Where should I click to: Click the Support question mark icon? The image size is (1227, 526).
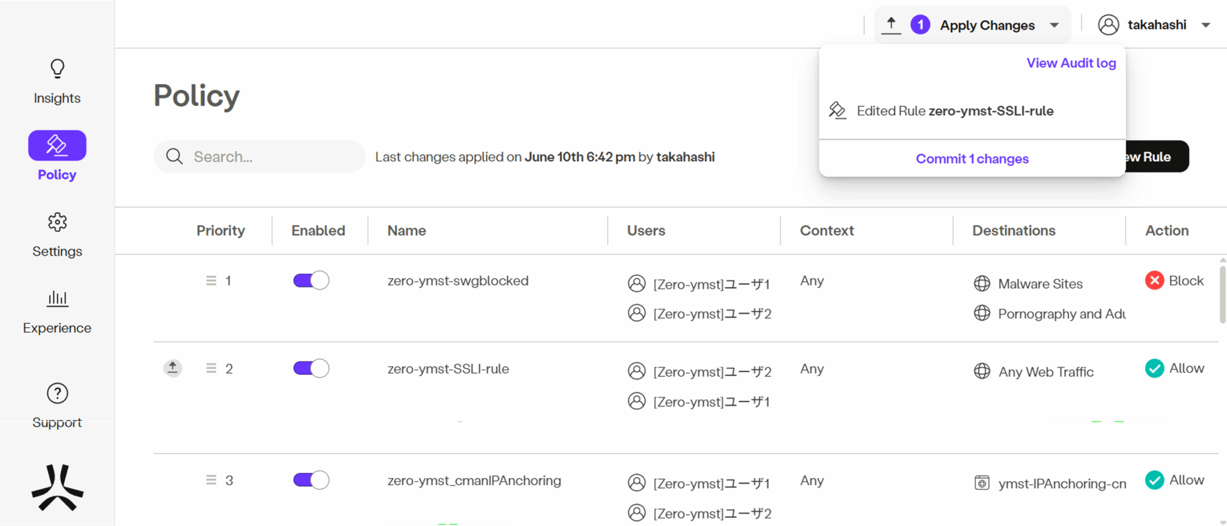click(x=57, y=394)
